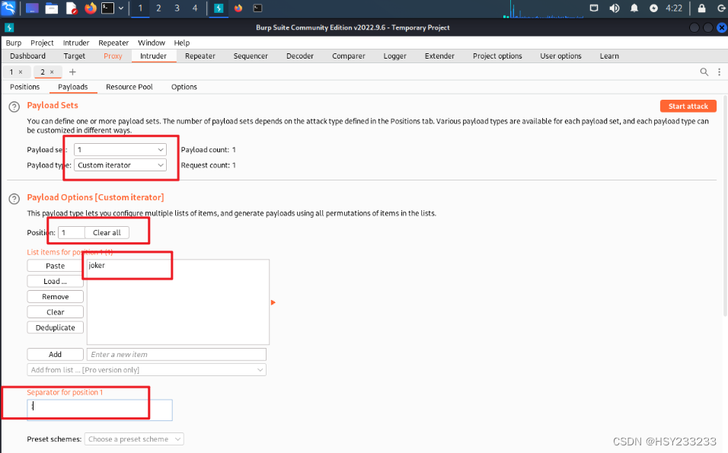Close Intruder attack tab 1
This screenshot has height=453, width=728.
(x=21, y=72)
